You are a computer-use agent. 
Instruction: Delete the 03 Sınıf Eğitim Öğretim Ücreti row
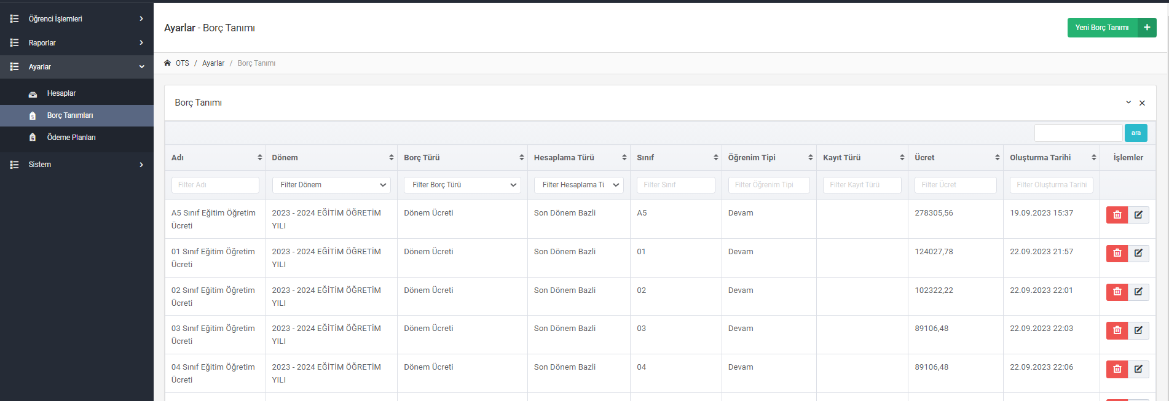point(1117,330)
